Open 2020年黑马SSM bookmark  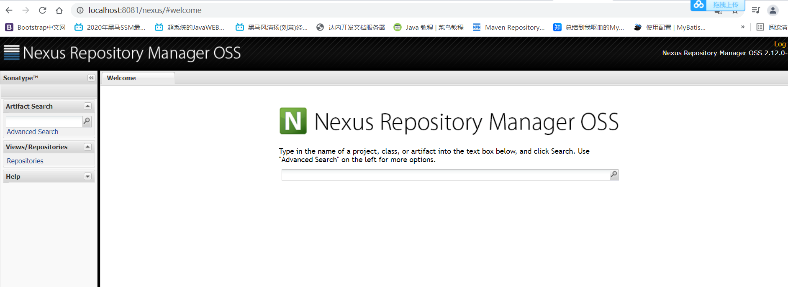coord(110,27)
